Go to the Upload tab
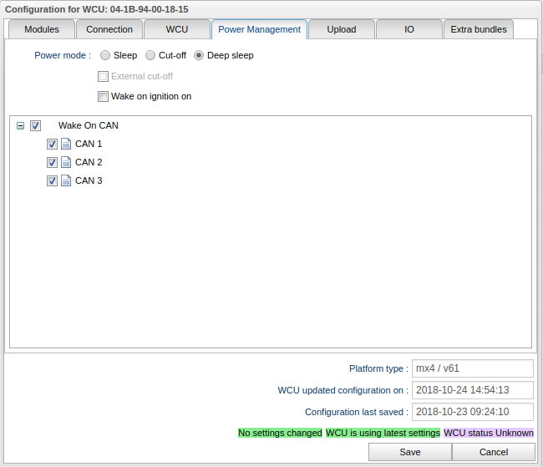Image resolution: width=543 pixels, height=467 pixels. tap(341, 29)
